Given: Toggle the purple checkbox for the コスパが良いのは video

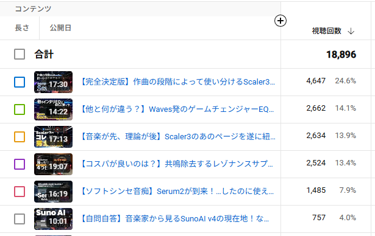Looking at the screenshot, I should pos(20,164).
